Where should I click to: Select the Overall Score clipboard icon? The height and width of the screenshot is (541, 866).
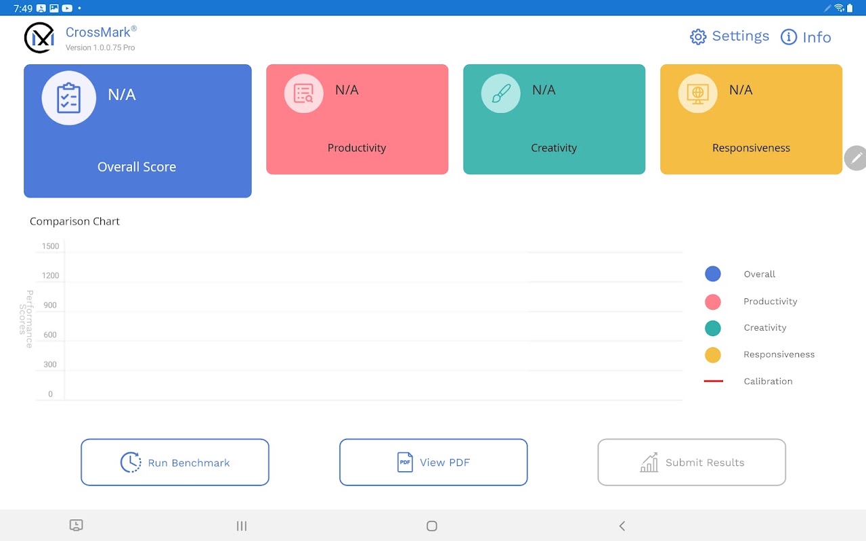68,98
